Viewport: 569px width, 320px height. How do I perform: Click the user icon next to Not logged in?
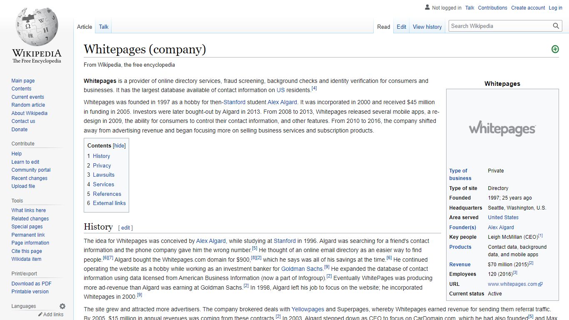coord(427,7)
